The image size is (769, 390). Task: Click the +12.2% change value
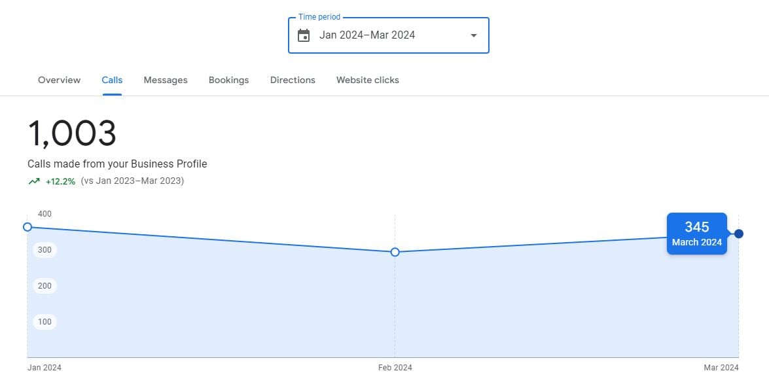point(60,181)
